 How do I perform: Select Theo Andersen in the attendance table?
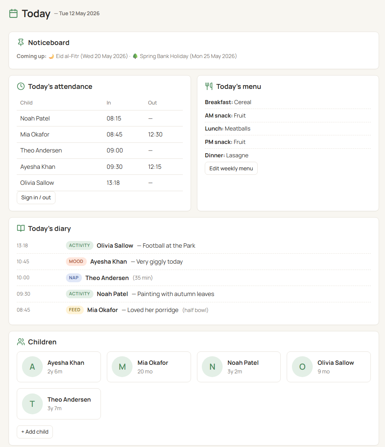point(41,150)
